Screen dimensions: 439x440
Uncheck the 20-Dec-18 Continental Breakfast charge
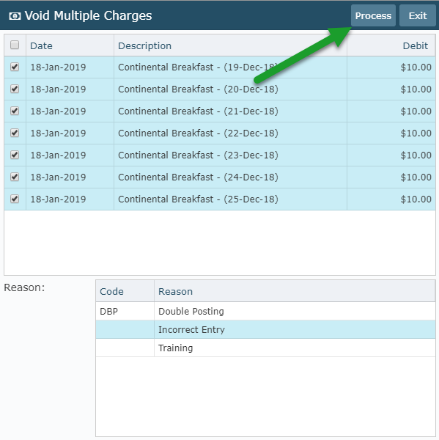[15, 89]
